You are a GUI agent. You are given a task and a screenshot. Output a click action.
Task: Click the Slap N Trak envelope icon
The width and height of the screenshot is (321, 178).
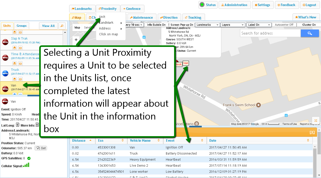[20, 48]
